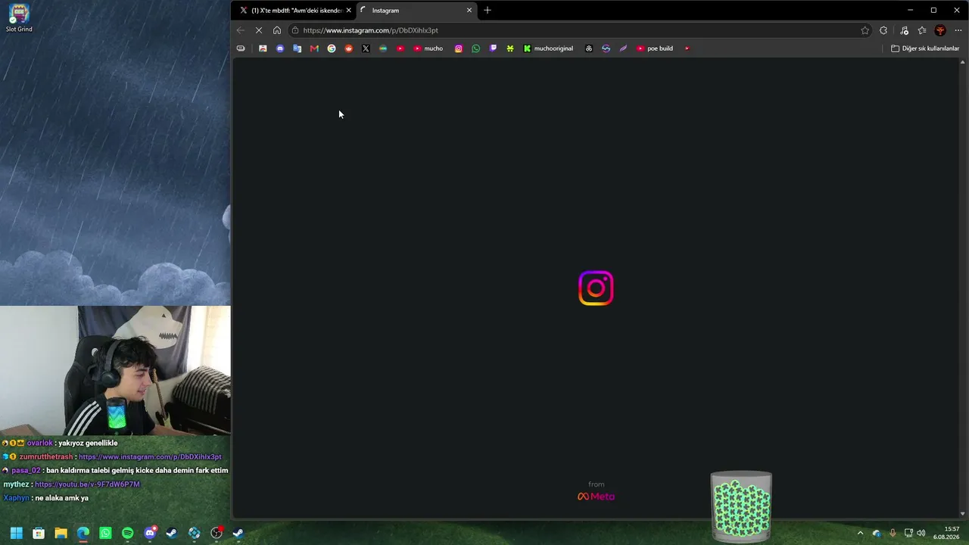
Task: Close the X browser tab
Action: pyautogui.click(x=348, y=11)
